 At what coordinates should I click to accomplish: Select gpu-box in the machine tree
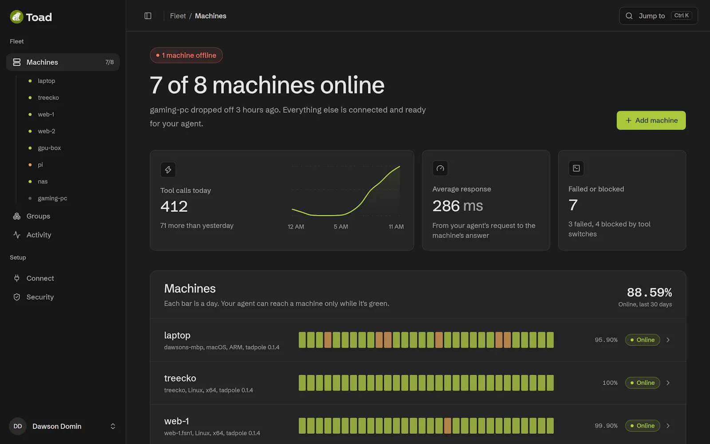coord(49,148)
